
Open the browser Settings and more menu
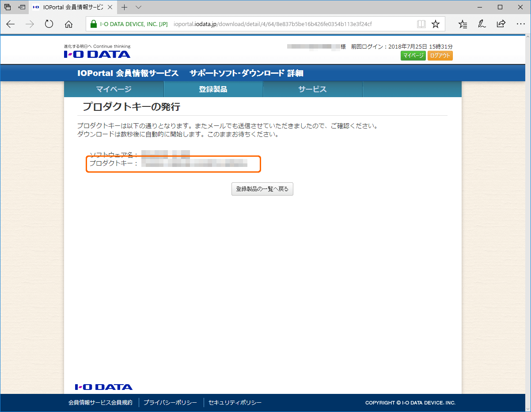[x=520, y=24]
